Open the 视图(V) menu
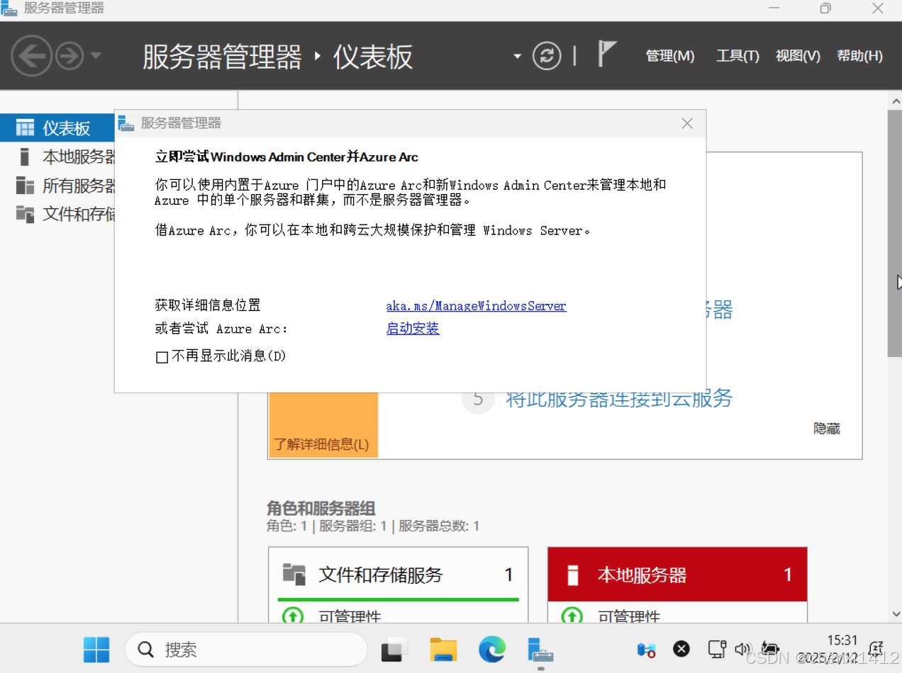 [x=798, y=56]
